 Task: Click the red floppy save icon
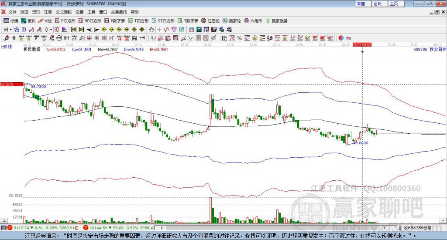214,30
